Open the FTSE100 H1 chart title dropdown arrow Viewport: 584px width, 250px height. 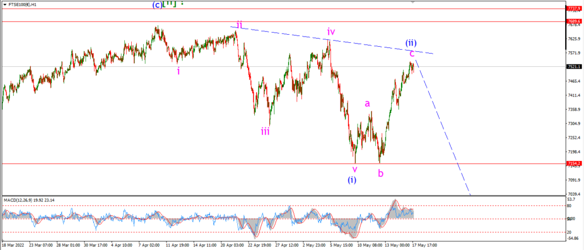coord(5,5)
